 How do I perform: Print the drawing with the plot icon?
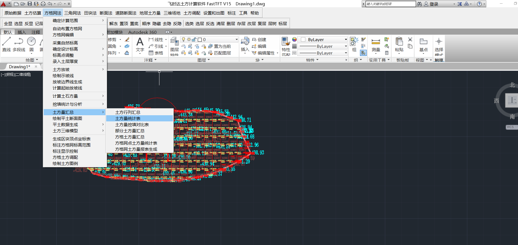(x=43, y=4)
